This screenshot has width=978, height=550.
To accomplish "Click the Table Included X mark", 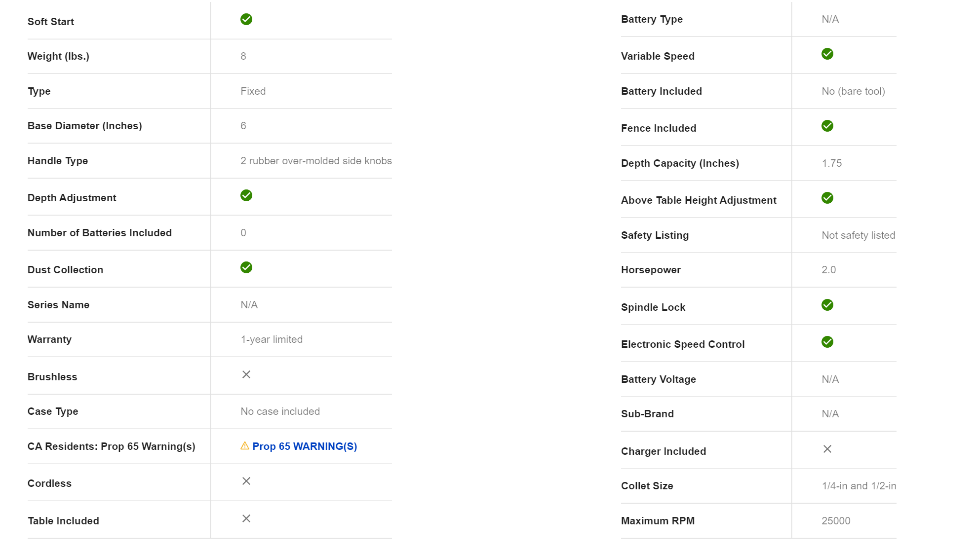I will pos(246,518).
